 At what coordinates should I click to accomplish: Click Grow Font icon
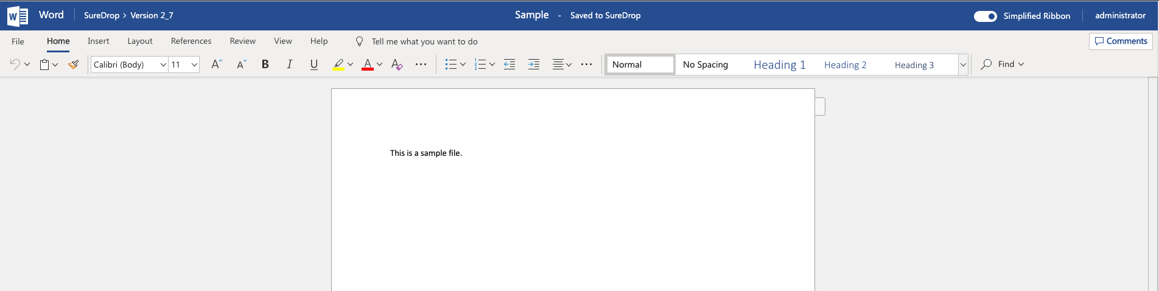[x=216, y=64]
